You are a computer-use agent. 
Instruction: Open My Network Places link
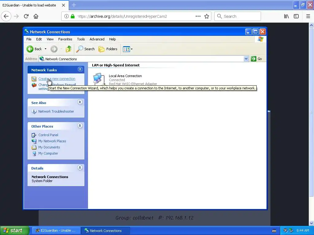pyautogui.click(x=52, y=141)
